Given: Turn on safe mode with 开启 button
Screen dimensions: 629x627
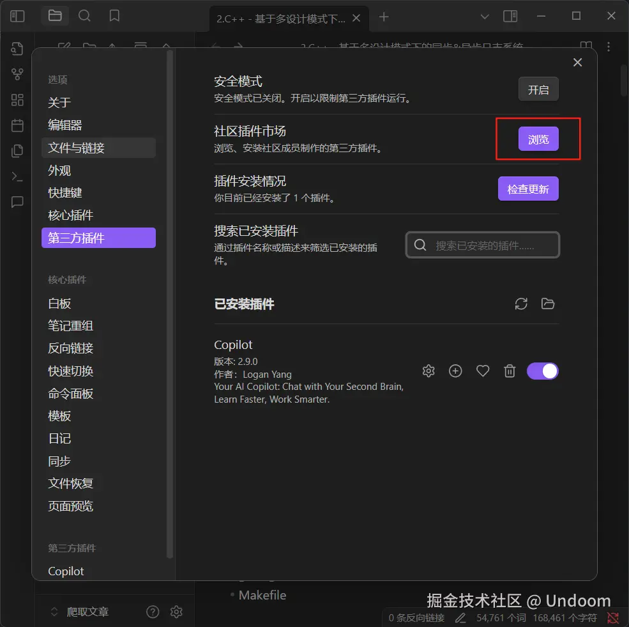Looking at the screenshot, I should [538, 89].
